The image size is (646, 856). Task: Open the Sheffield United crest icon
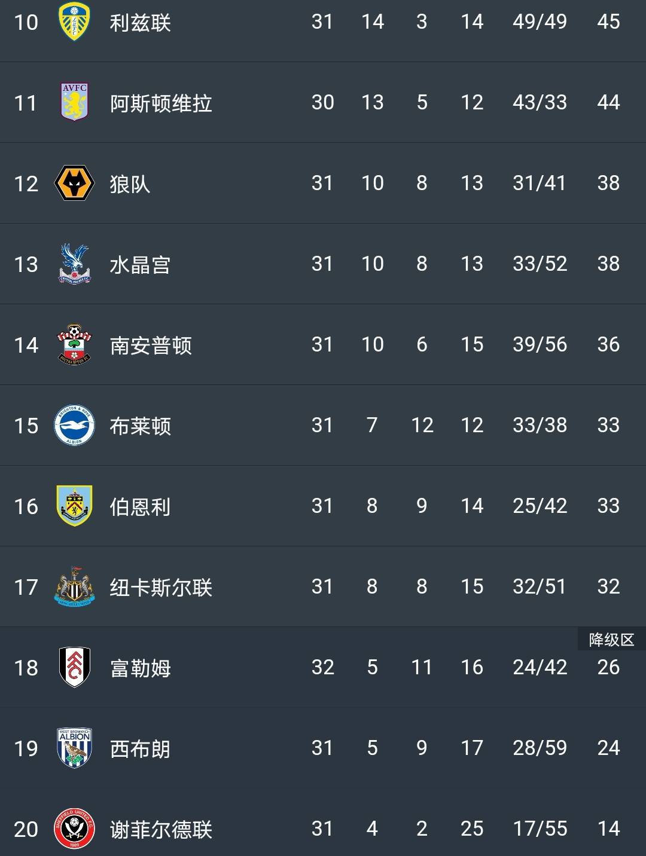click(x=74, y=829)
